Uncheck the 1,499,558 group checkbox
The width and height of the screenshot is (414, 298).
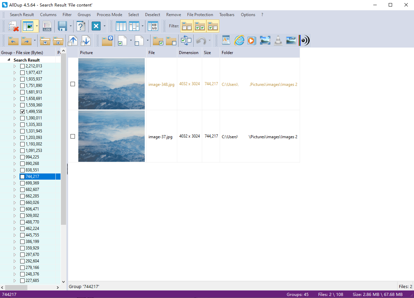tap(23, 112)
